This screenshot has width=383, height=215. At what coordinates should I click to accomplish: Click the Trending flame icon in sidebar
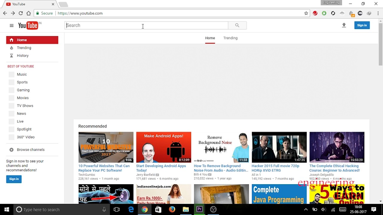pyautogui.click(x=11, y=48)
